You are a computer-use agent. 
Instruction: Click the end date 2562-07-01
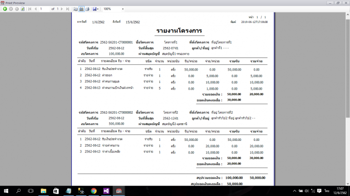pos(171,48)
